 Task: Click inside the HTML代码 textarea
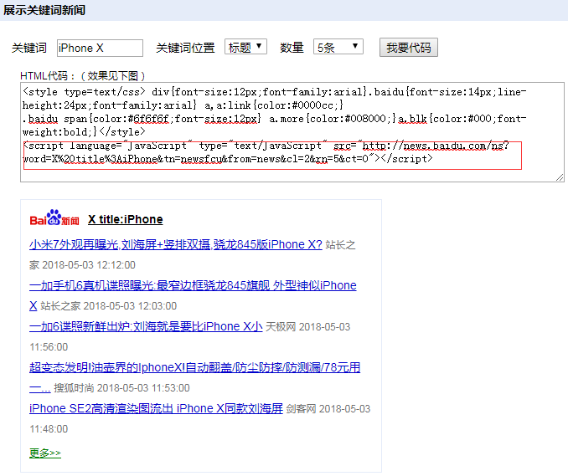coord(292,132)
